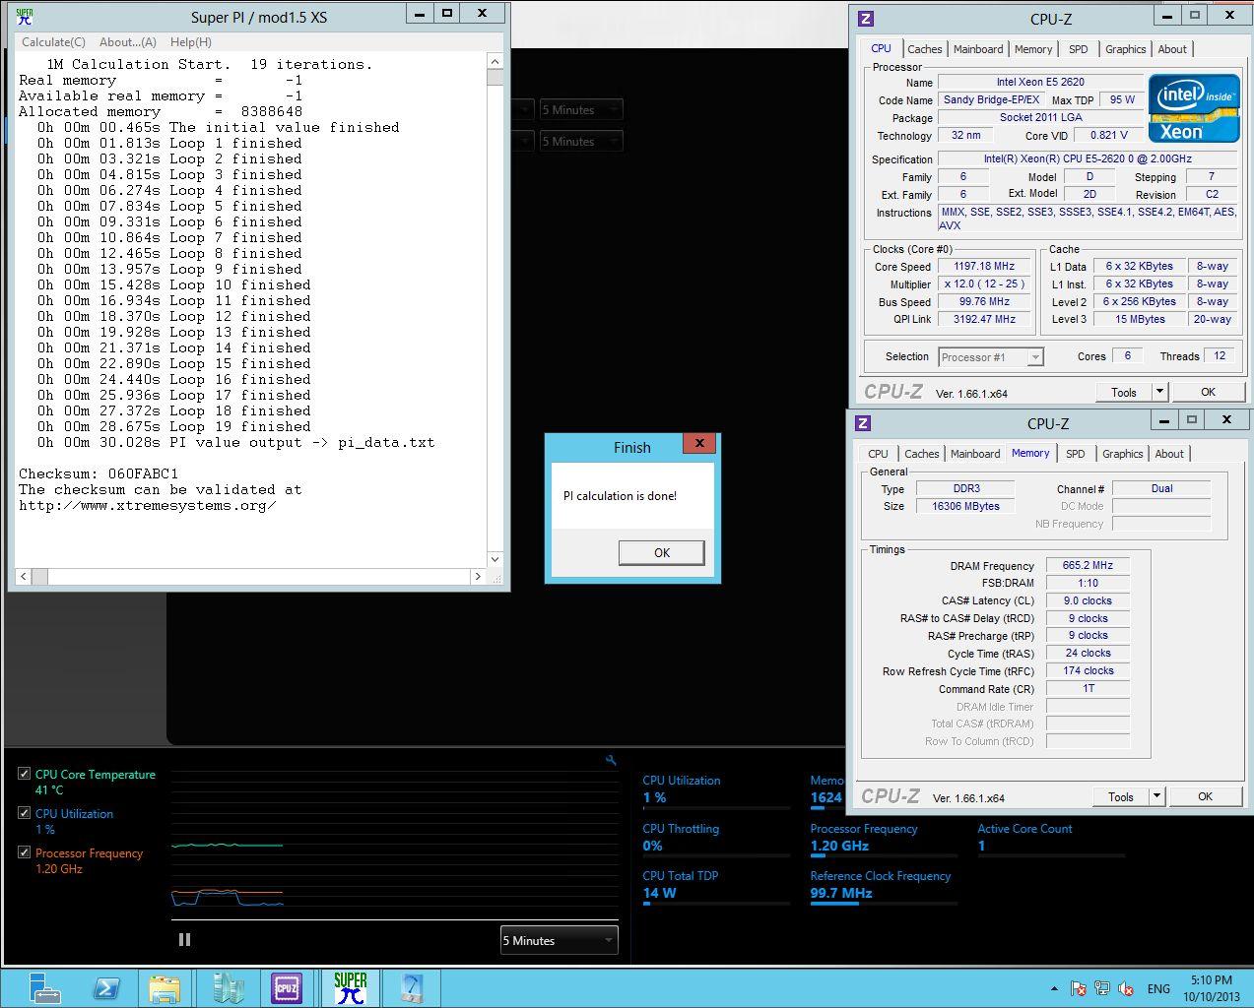Viewport: 1254px width, 1008px height.
Task: Click the Specification field Intel Xeon E5-2620
Action: point(1087,158)
